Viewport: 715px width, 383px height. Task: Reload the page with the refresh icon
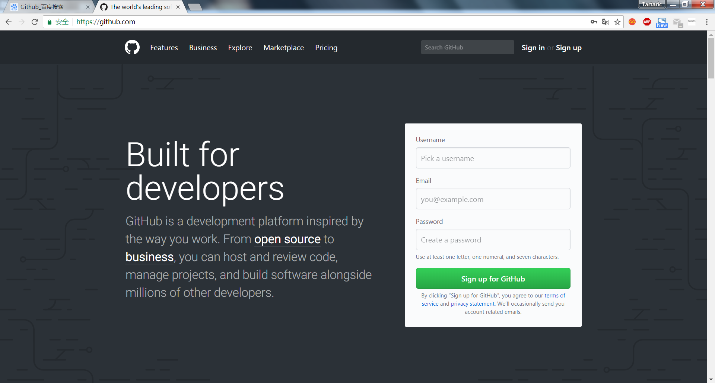coord(35,22)
